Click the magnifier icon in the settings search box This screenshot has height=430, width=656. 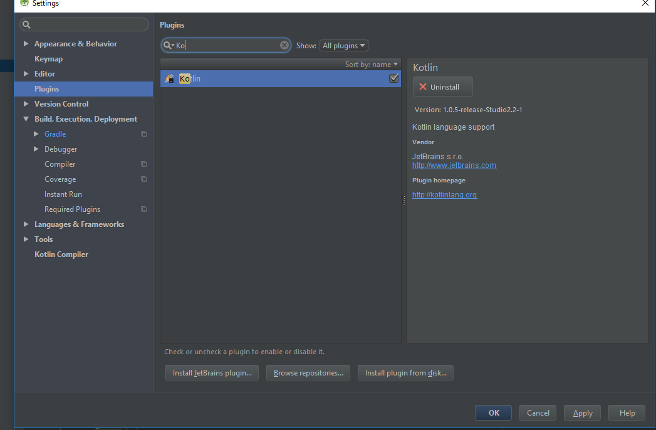tap(26, 24)
